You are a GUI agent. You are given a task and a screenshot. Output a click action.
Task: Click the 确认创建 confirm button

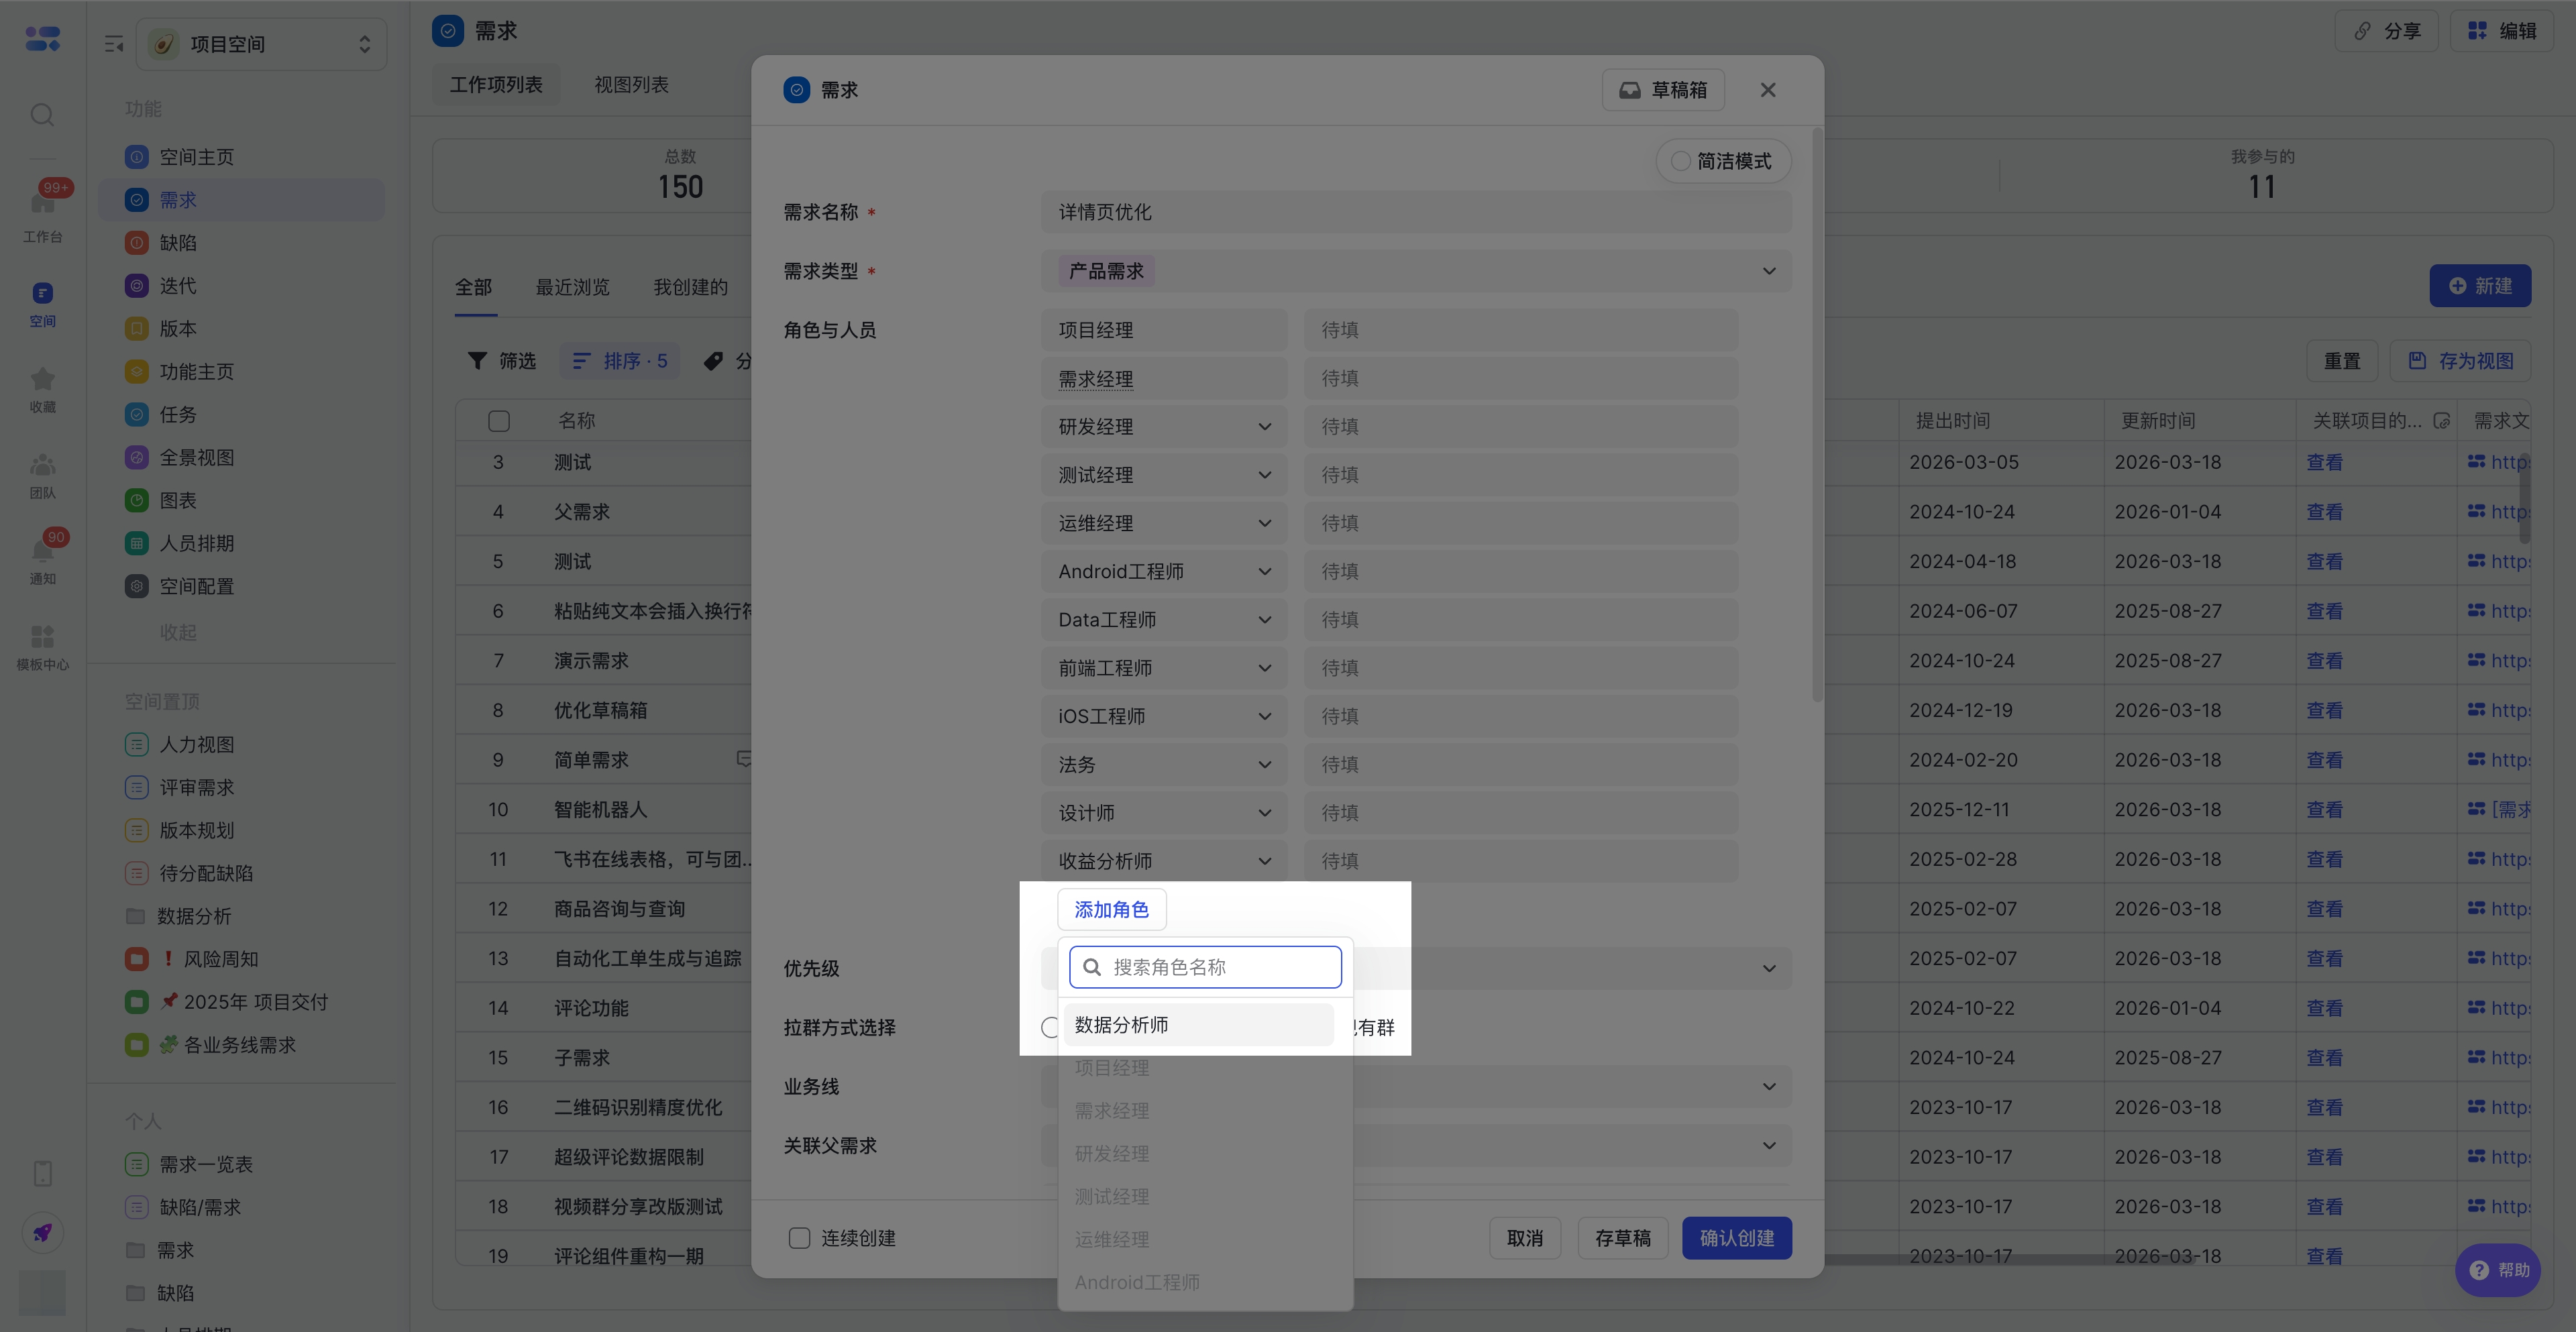tap(1737, 1238)
